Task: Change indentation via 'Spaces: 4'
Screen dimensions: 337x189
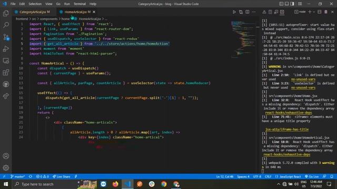Action: [243, 176]
